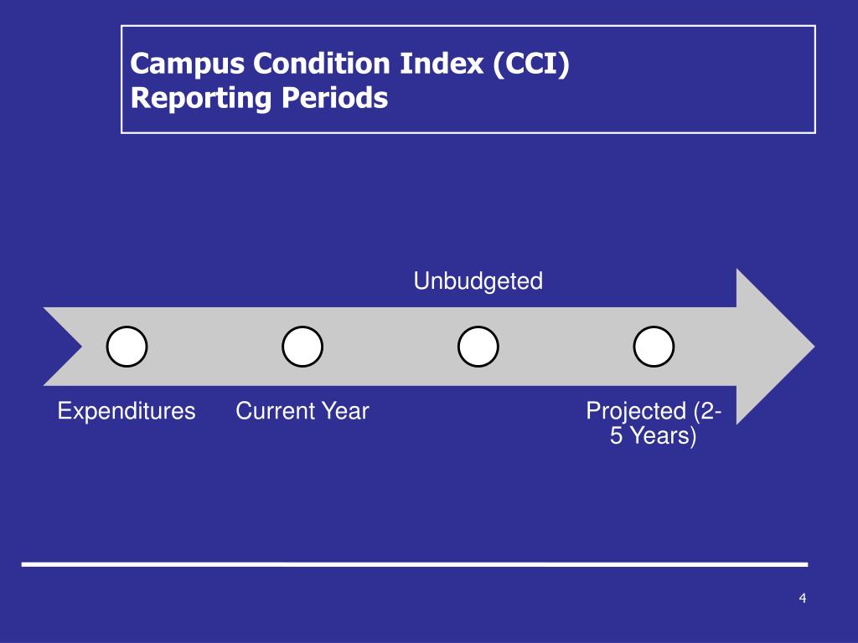Click slide page number 4

click(802, 598)
